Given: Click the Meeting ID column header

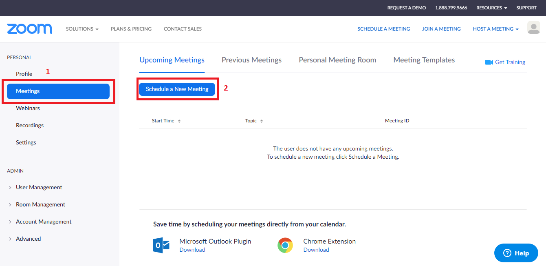Looking at the screenshot, I should pyautogui.click(x=397, y=121).
